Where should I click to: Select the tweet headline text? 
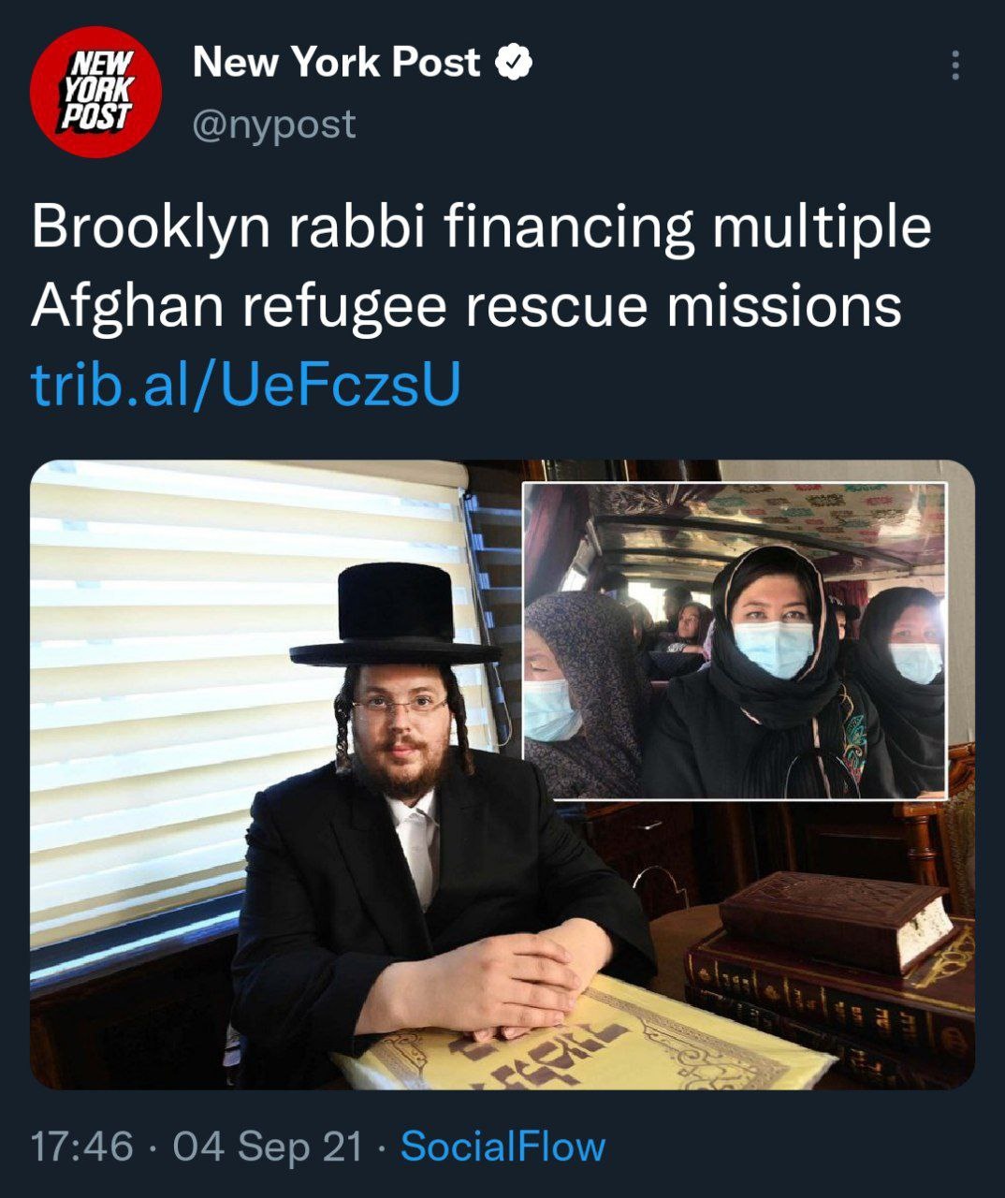(481, 267)
